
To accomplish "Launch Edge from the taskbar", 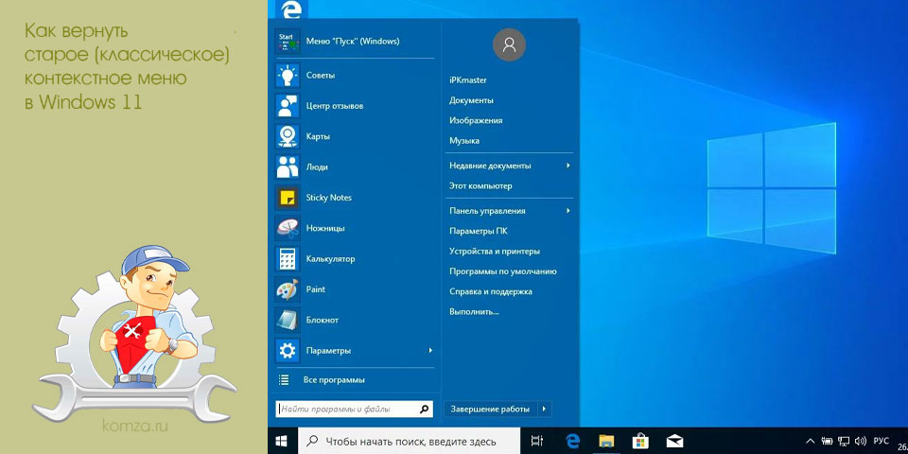I will click(x=573, y=442).
